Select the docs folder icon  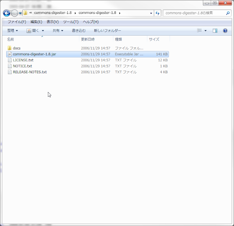click(x=10, y=48)
